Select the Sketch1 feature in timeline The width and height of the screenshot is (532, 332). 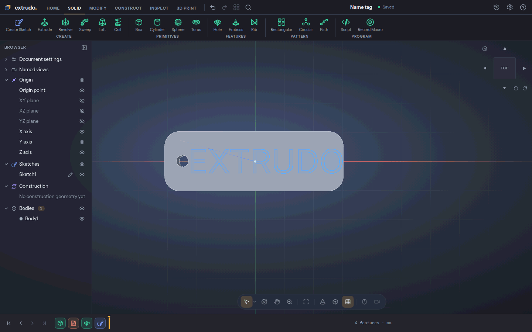click(x=100, y=323)
